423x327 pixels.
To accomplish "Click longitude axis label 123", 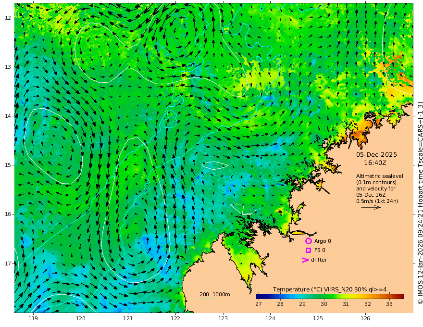I will [x=223, y=318].
